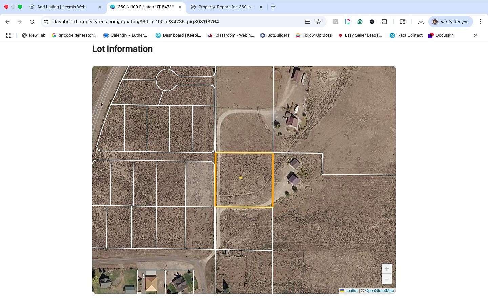Open the Extensions puzzle-piece menu

pyautogui.click(x=385, y=22)
